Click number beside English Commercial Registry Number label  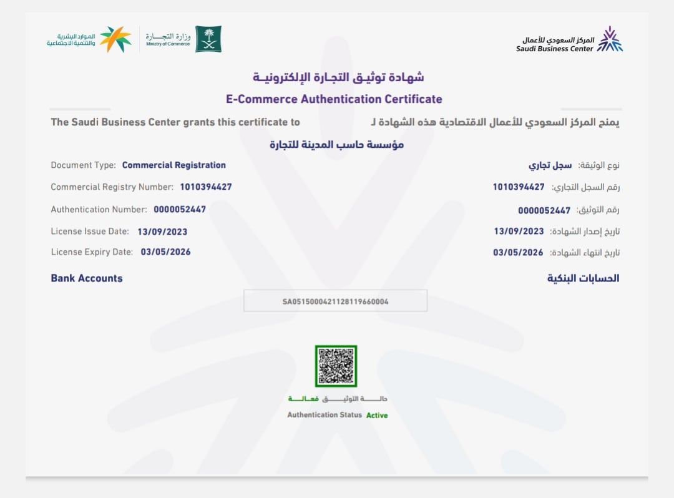coord(206,187)
